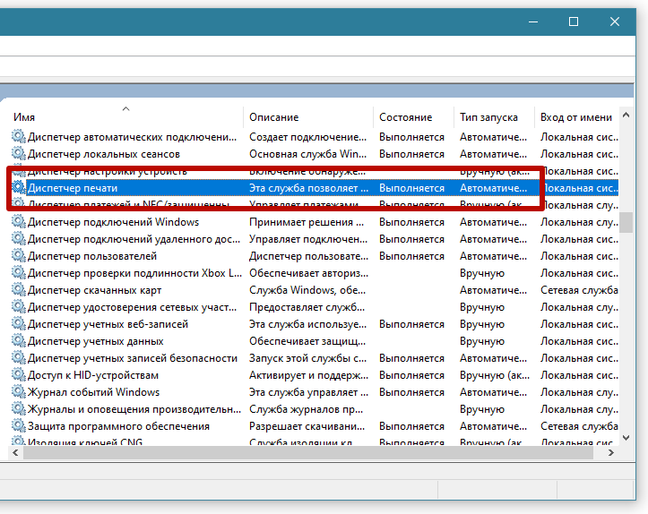648x514 pixels.
Task: Click gear icon for Доступ к HID-устройствам
Action: (x=18, y=375)
